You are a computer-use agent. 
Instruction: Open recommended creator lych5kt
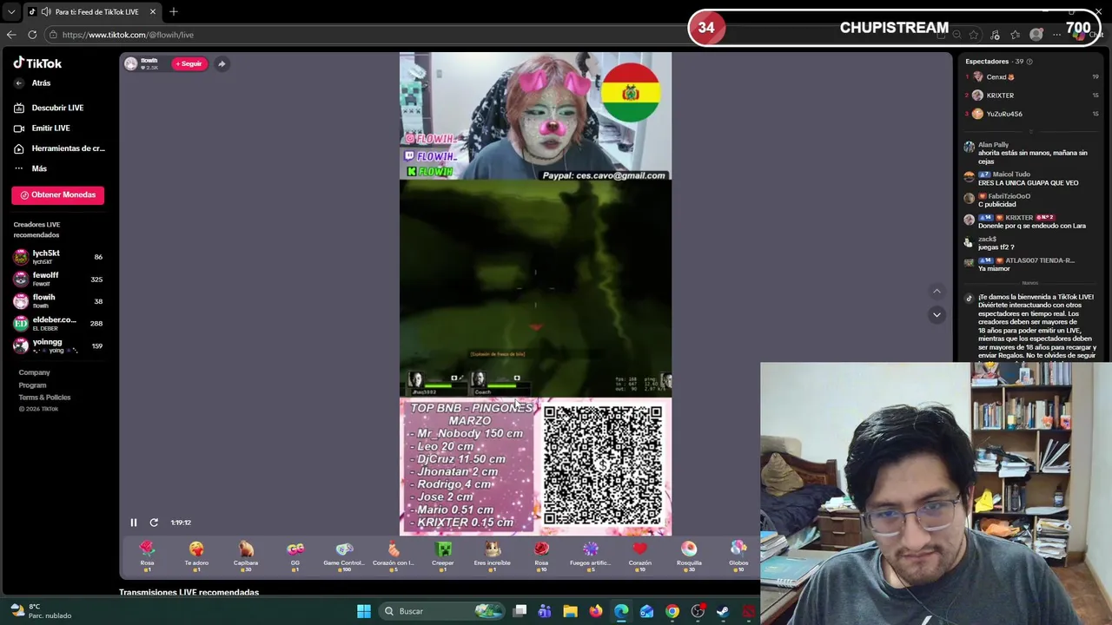[58, 257]
